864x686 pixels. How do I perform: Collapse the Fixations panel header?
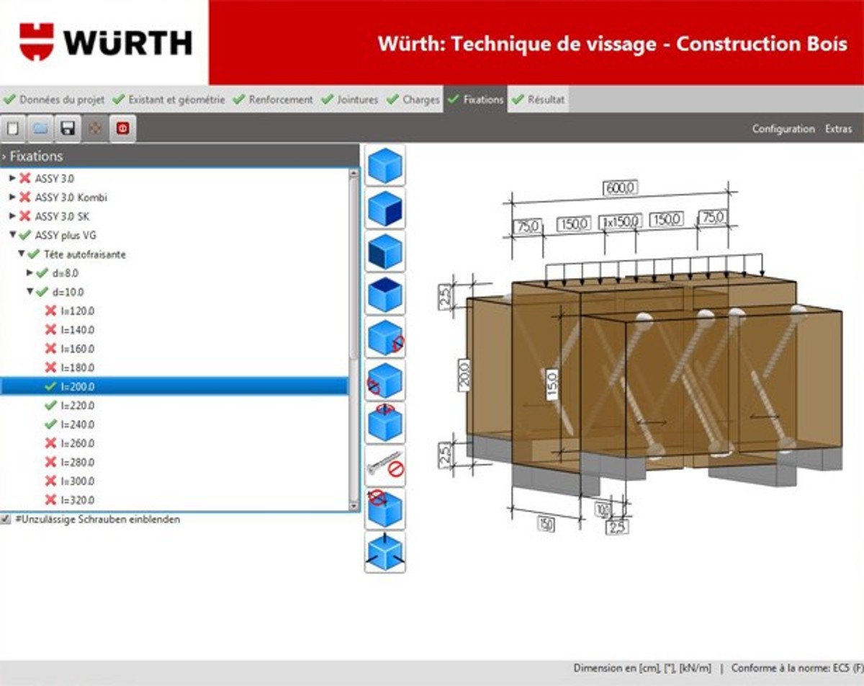coord(180,156)
